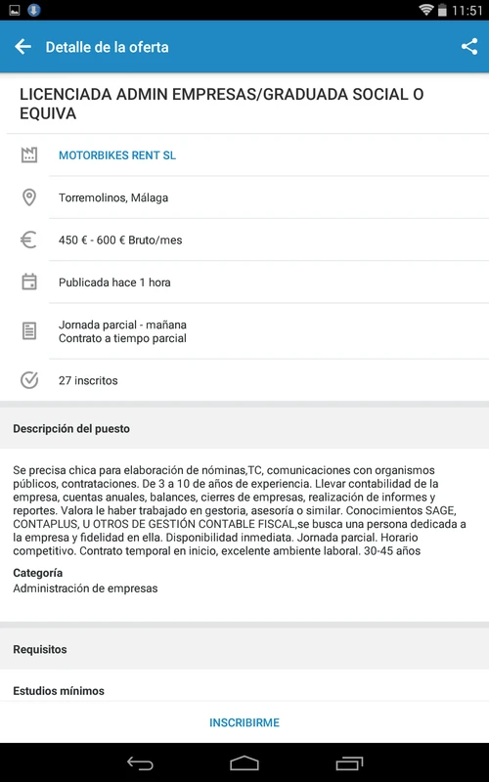The image size is (489, 782).
Task: Tap the back arrow in header
Action: [x=22, y=47]
